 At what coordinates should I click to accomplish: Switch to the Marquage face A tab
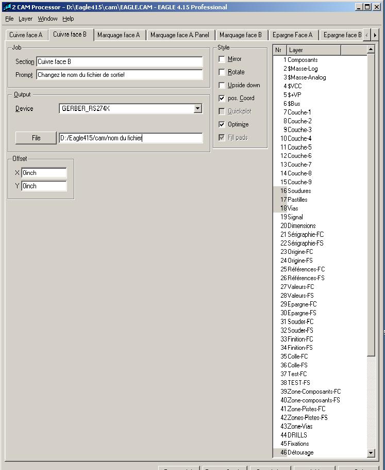click(119, 35)
